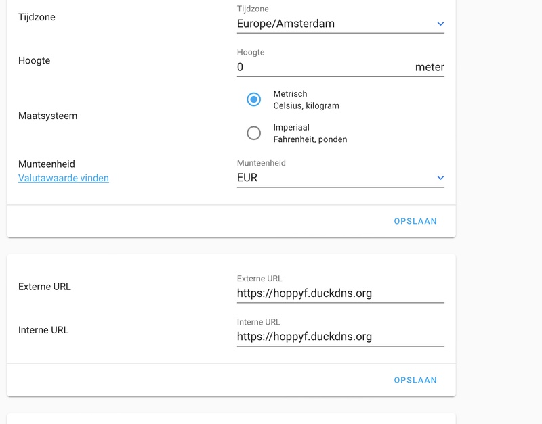The width and height of the screenshot is (542, 424).
Task: Click the Hoogte row label on the left
Action: click(35, 60)
